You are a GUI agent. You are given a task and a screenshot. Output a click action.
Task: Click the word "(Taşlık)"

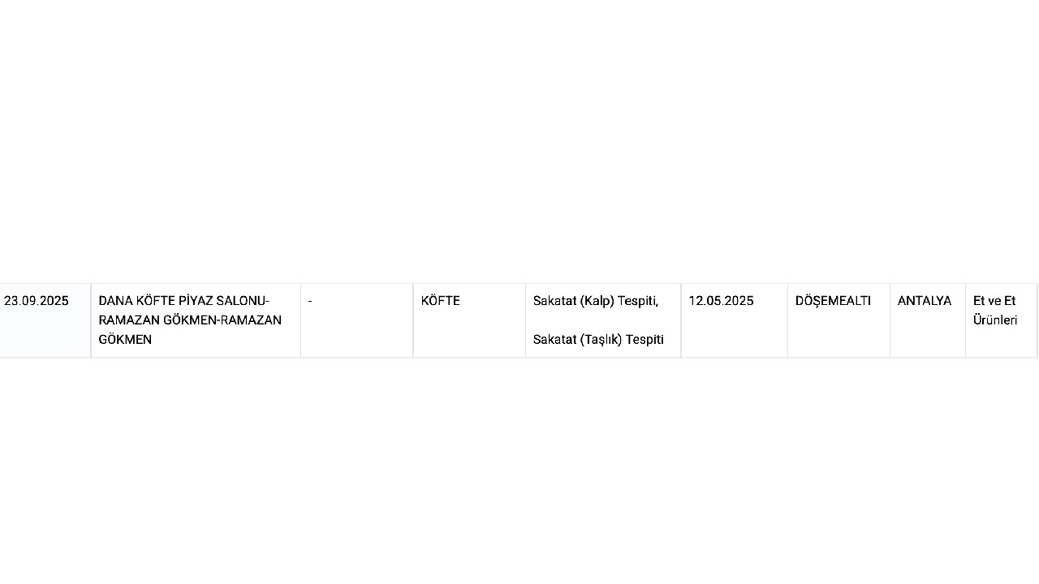point(601,340)
